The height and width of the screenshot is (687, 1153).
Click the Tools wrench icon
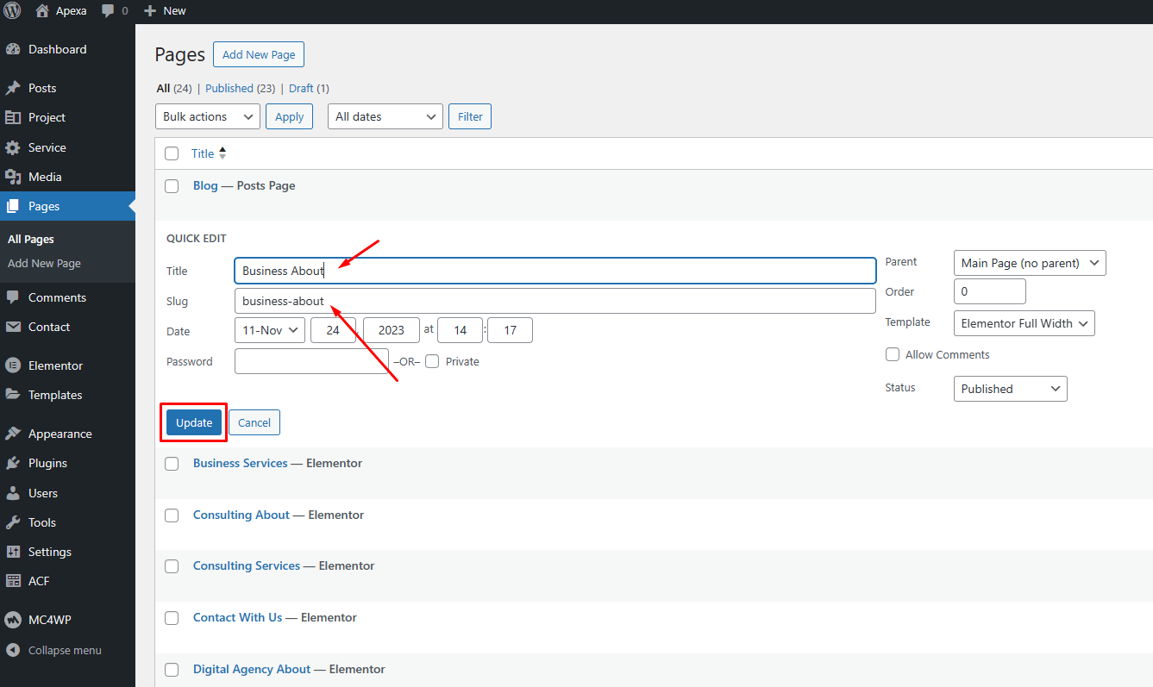coord(13,523)
